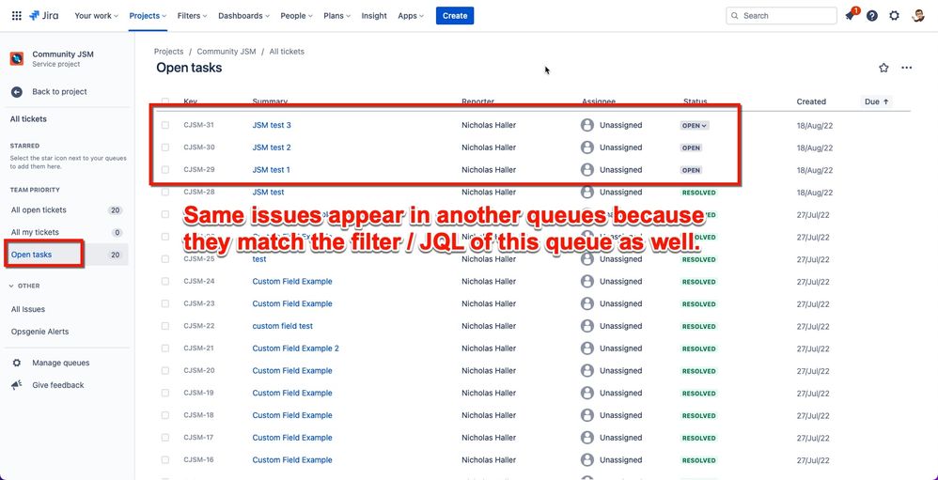Click the Manage queues gear icon
938x480 pixels.
coord(17,363)
